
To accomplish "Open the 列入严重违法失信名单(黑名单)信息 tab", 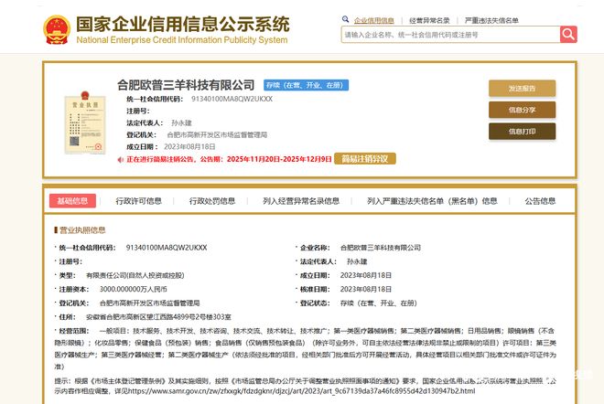I will pyautogui.click(x=432, y=201).
